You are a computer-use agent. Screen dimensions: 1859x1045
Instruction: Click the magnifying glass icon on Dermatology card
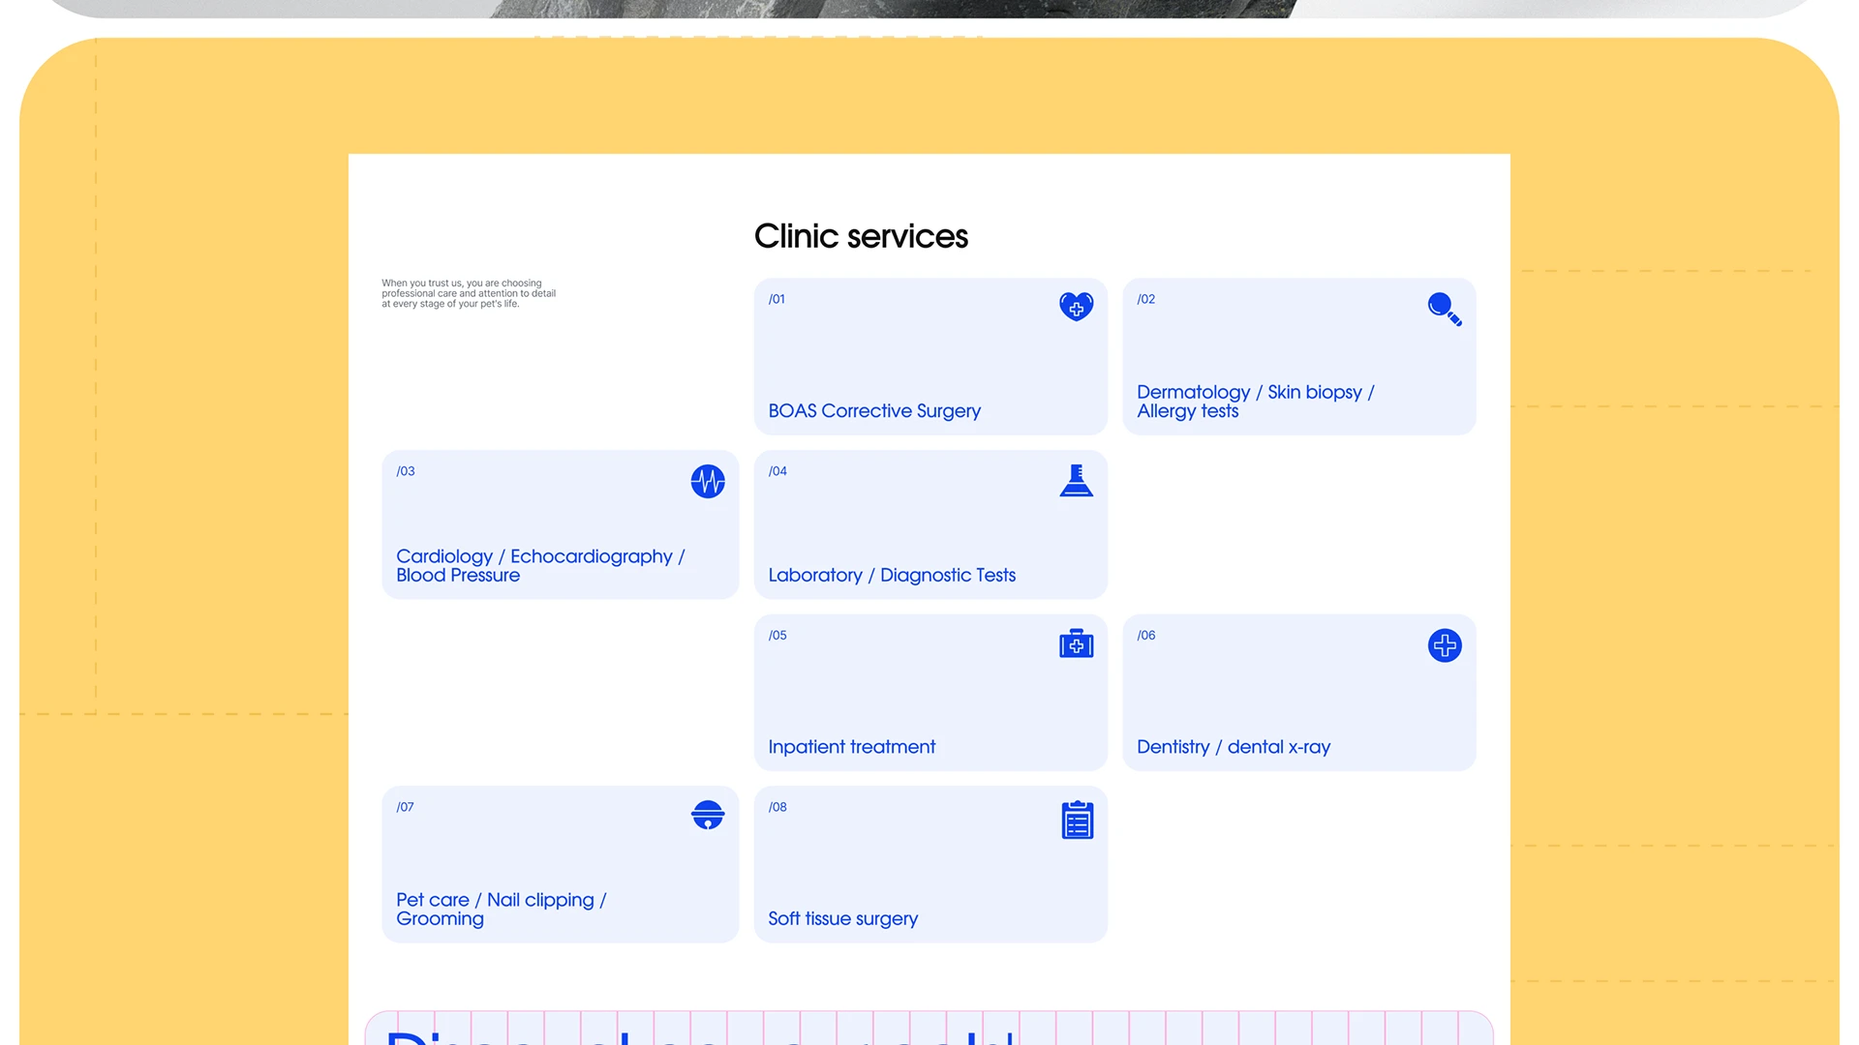1444,309
